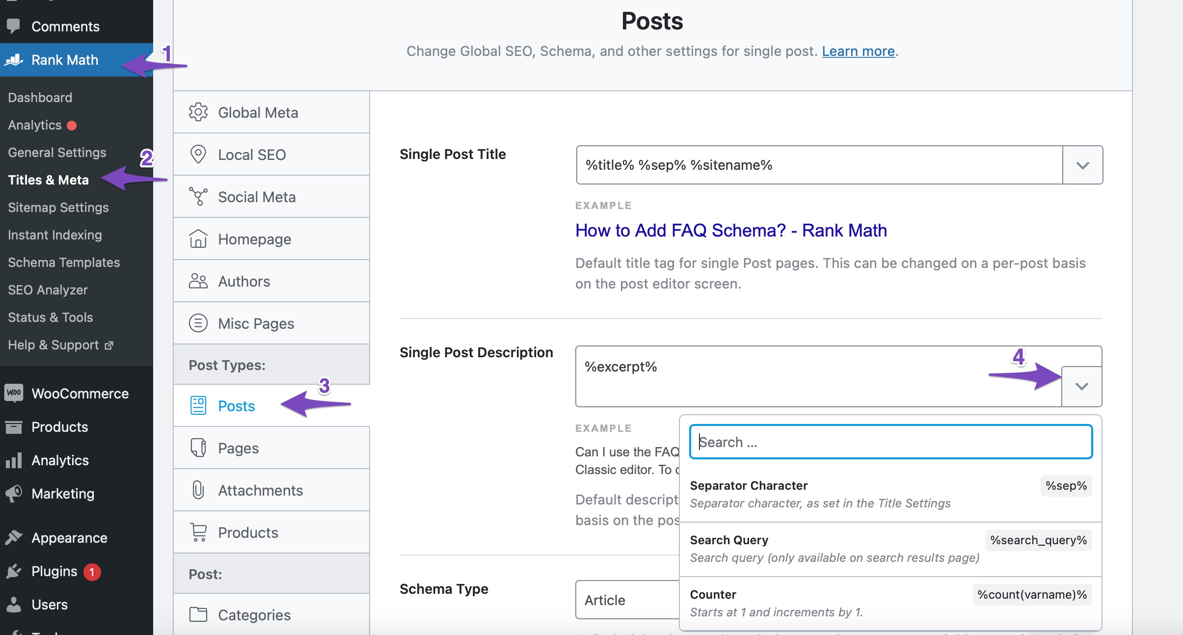Open Rank Math Dashboard submenu item
Viewport: 1183px width, 635px height.
click(x=40, y=97)
